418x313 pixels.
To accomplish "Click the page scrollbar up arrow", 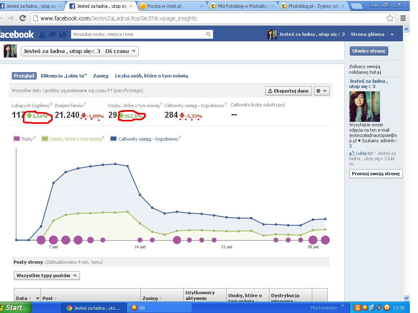I will pos(406,29).
